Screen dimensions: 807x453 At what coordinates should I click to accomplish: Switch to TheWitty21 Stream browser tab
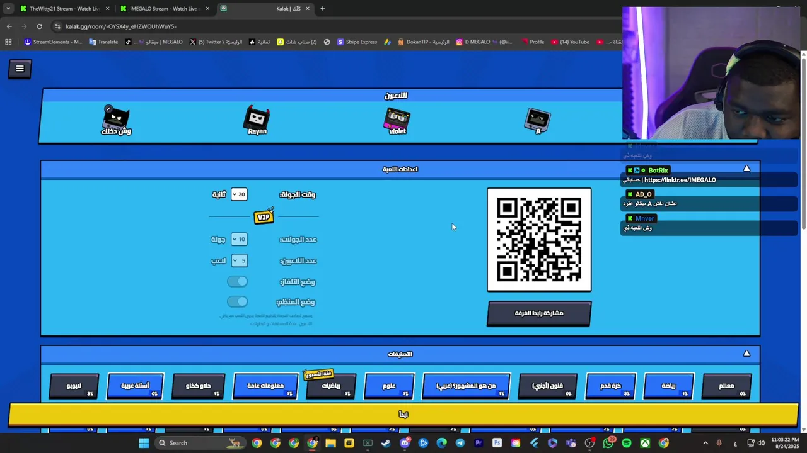click(64, 8)
